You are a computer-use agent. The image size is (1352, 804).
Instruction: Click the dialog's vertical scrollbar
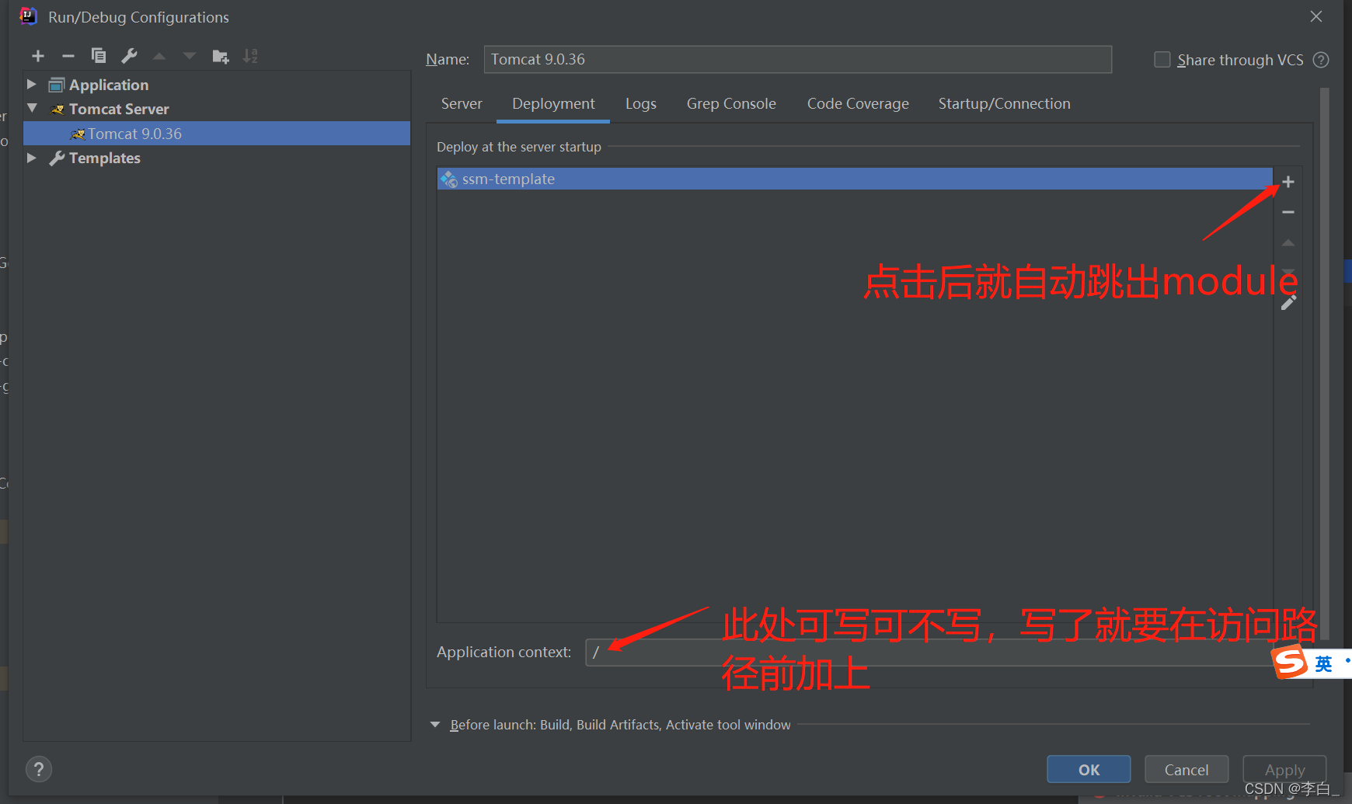[x=1325, y=364]
